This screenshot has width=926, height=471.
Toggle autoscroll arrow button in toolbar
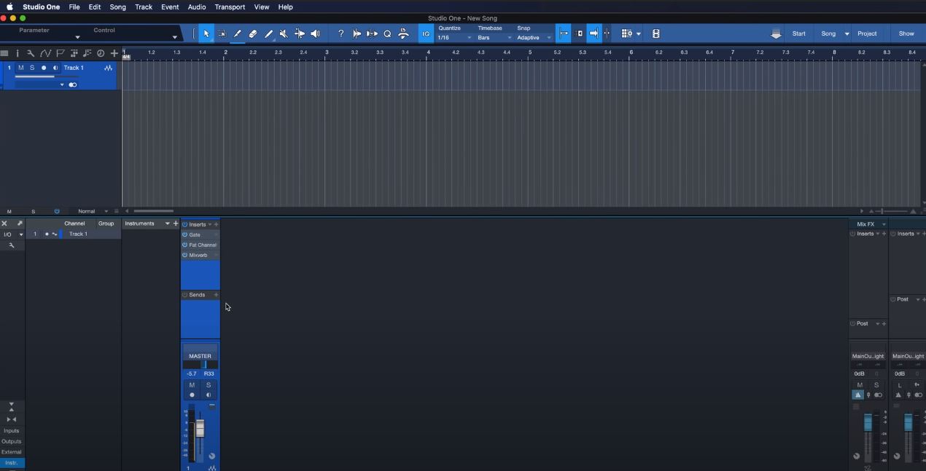(594, 33)
